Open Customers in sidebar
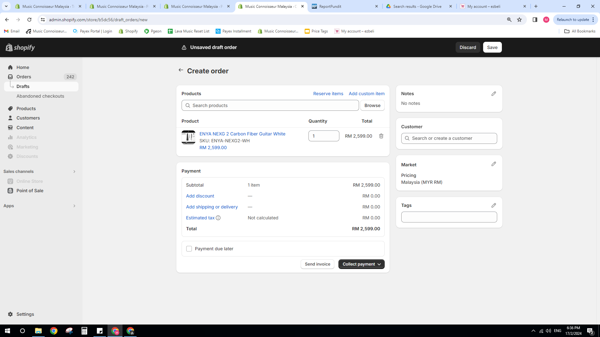The image size is (600, 337). [x=28, y=118]
